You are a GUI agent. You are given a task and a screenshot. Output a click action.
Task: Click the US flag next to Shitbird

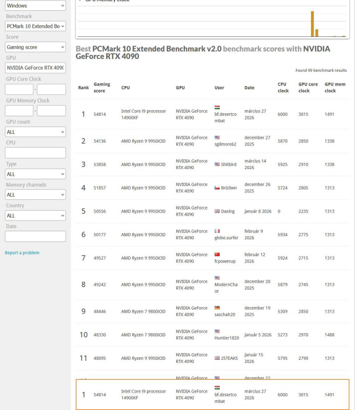coord(217,164)
